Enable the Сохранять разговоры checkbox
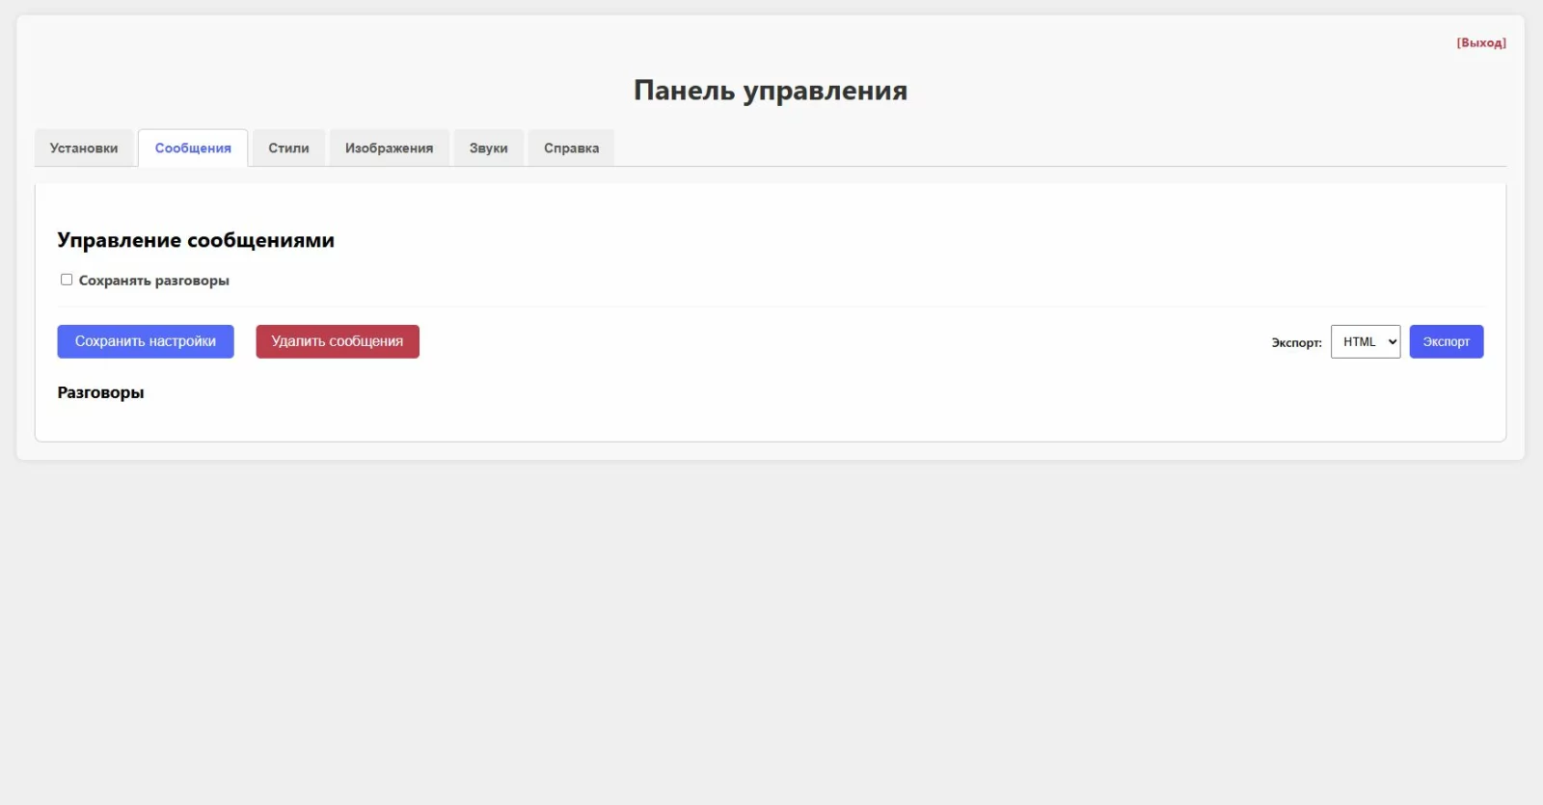The image size is (1543, 805). click(x=67, y=280)
